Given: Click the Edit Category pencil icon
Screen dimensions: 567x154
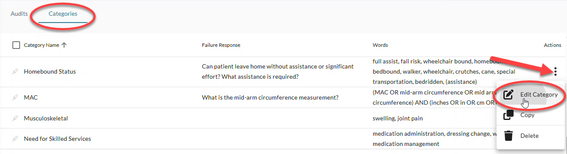Looking at the screenshot, I should tap(509, 94).
